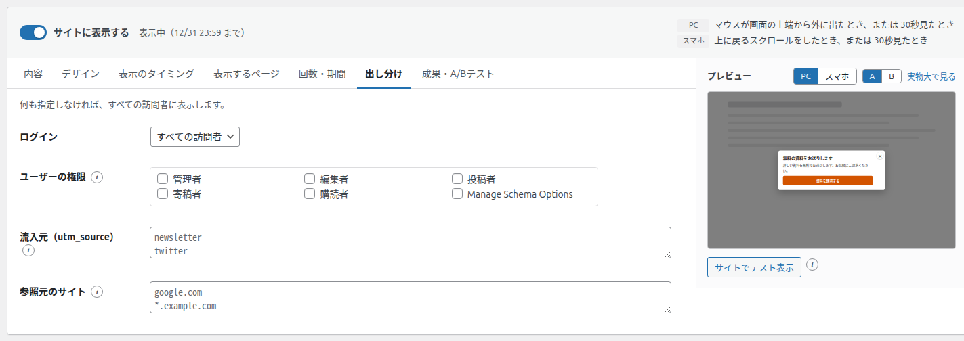The width and height of the screenshot is (964, 341).
Task: Open the ログイン dropdown (すべての訪問者)
Action: pos(195,137)
